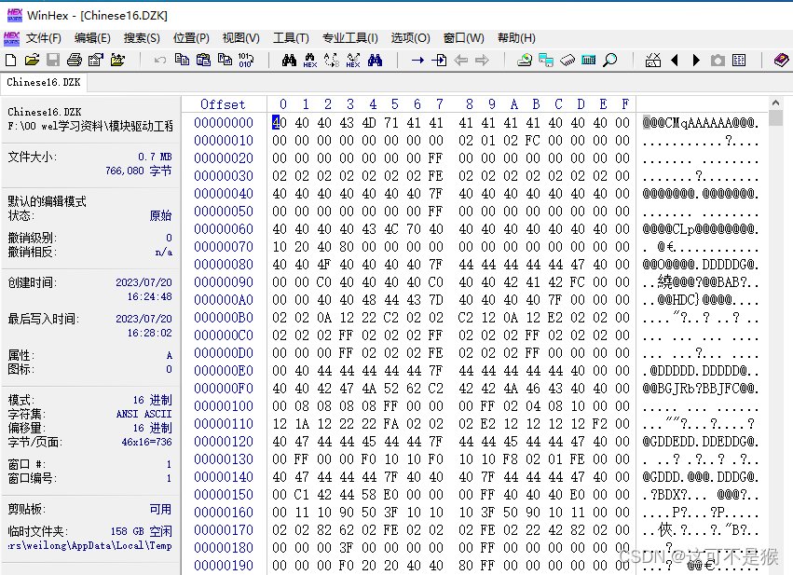The height and width of the screenshot is (575, 793).
Task: Click the Copy Block icon
Action: [x=182, y=61]
